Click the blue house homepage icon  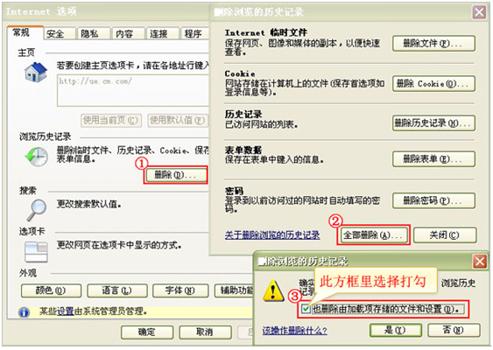36,73
